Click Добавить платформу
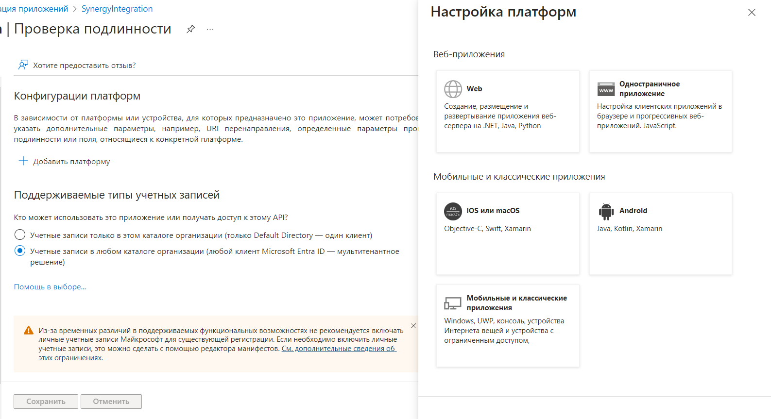The image size is (771, 419). click(x=71, y=161)
